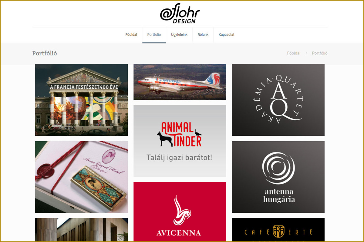
Task: Navigate to Kapcsolat page
Action: 226,34
